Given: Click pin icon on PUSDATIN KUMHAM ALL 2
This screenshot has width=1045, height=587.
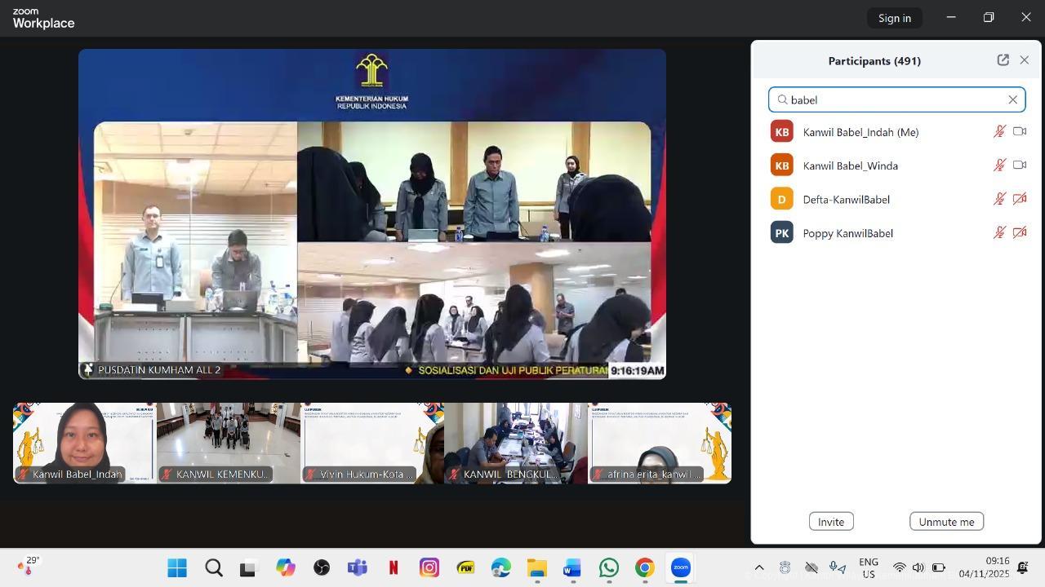Looking at the screenshot, I should pyautogui.click(x=88, y=370).
